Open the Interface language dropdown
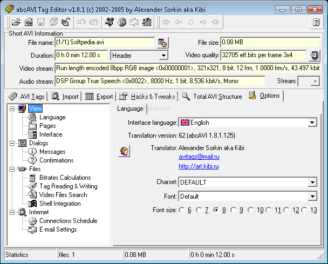328x264 pixels. point(312,123)
